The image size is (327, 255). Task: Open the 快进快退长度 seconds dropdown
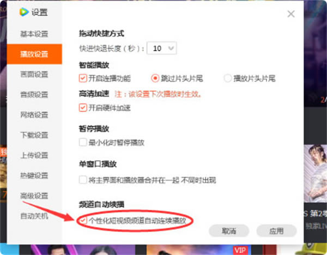pyautogui.click(x=163, y=48)
